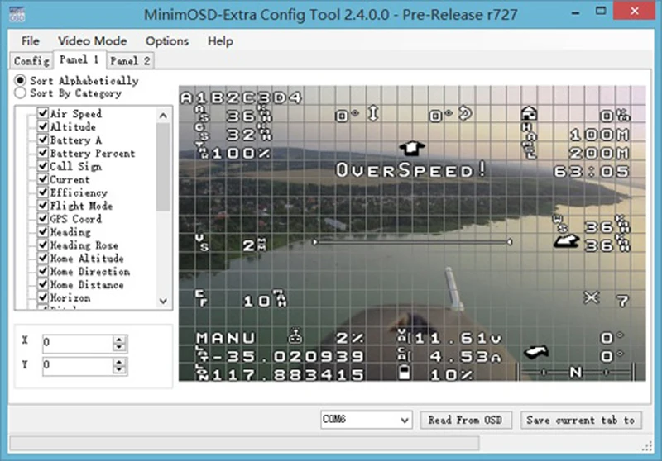Click the app icon in title bar
This screenshot has height=461, width=662.
pyautogui.click(x=17, y=13)
